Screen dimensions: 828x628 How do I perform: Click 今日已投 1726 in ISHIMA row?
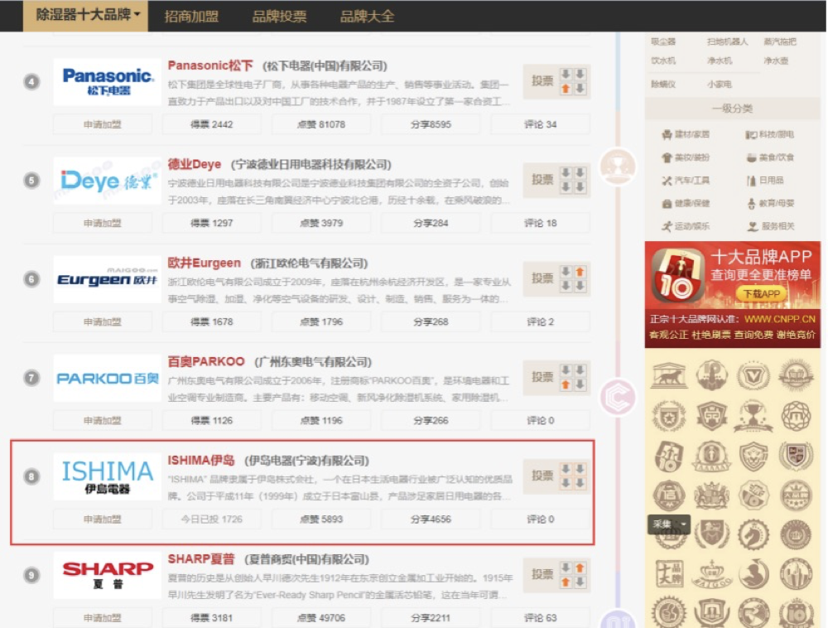click(212, 519)
